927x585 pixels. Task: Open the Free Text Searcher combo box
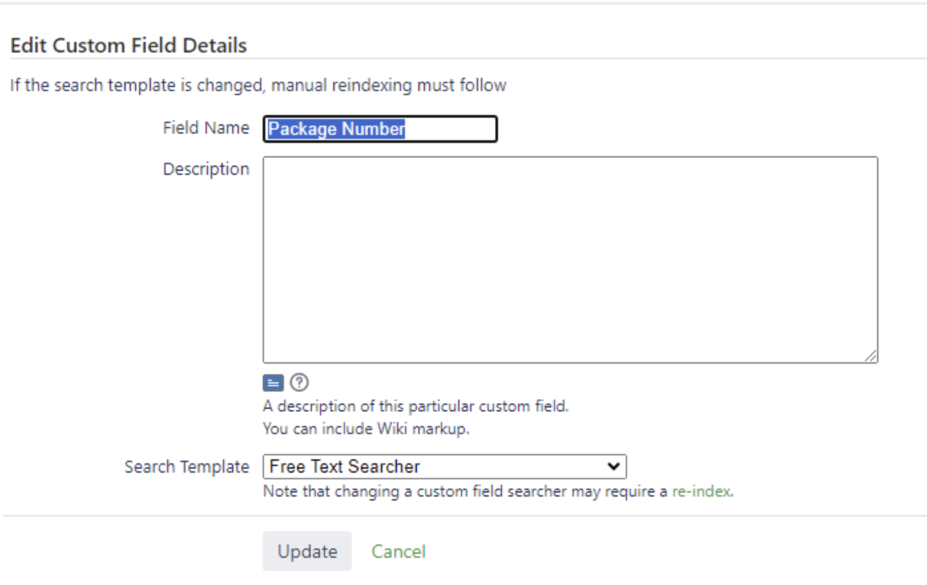coord(445,467)
